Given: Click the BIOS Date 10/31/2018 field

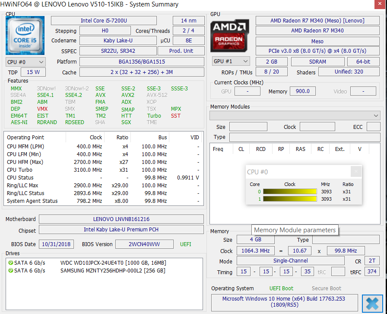Looking at the screenshot, I should [x=56, y=244].
